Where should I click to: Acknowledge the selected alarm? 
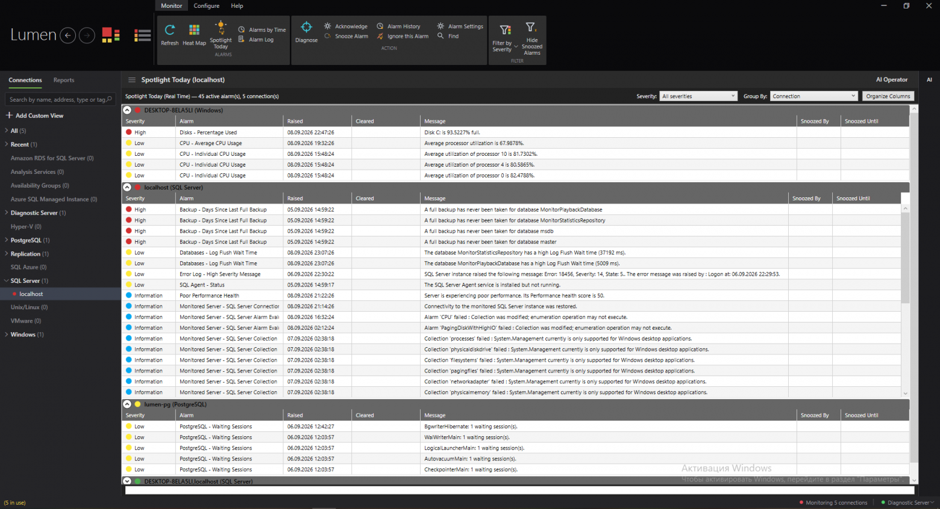pos(346,26)
